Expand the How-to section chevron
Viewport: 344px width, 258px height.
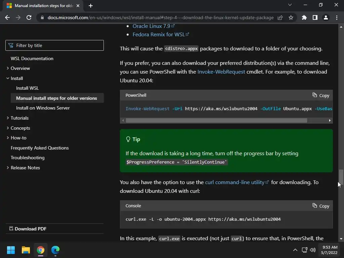(x=8, y=138)
